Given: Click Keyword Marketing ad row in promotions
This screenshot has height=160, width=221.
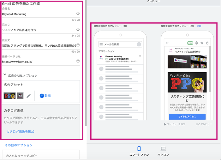Looking at the screenshot, I should 120,59.
